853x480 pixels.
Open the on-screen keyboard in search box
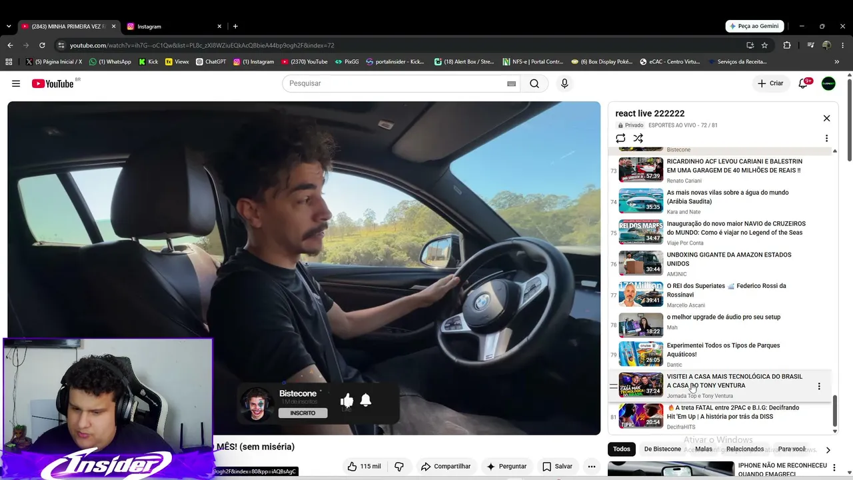point(511,83)
